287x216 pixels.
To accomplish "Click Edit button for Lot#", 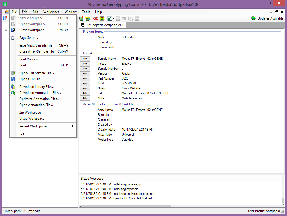I will coord(85,83).
